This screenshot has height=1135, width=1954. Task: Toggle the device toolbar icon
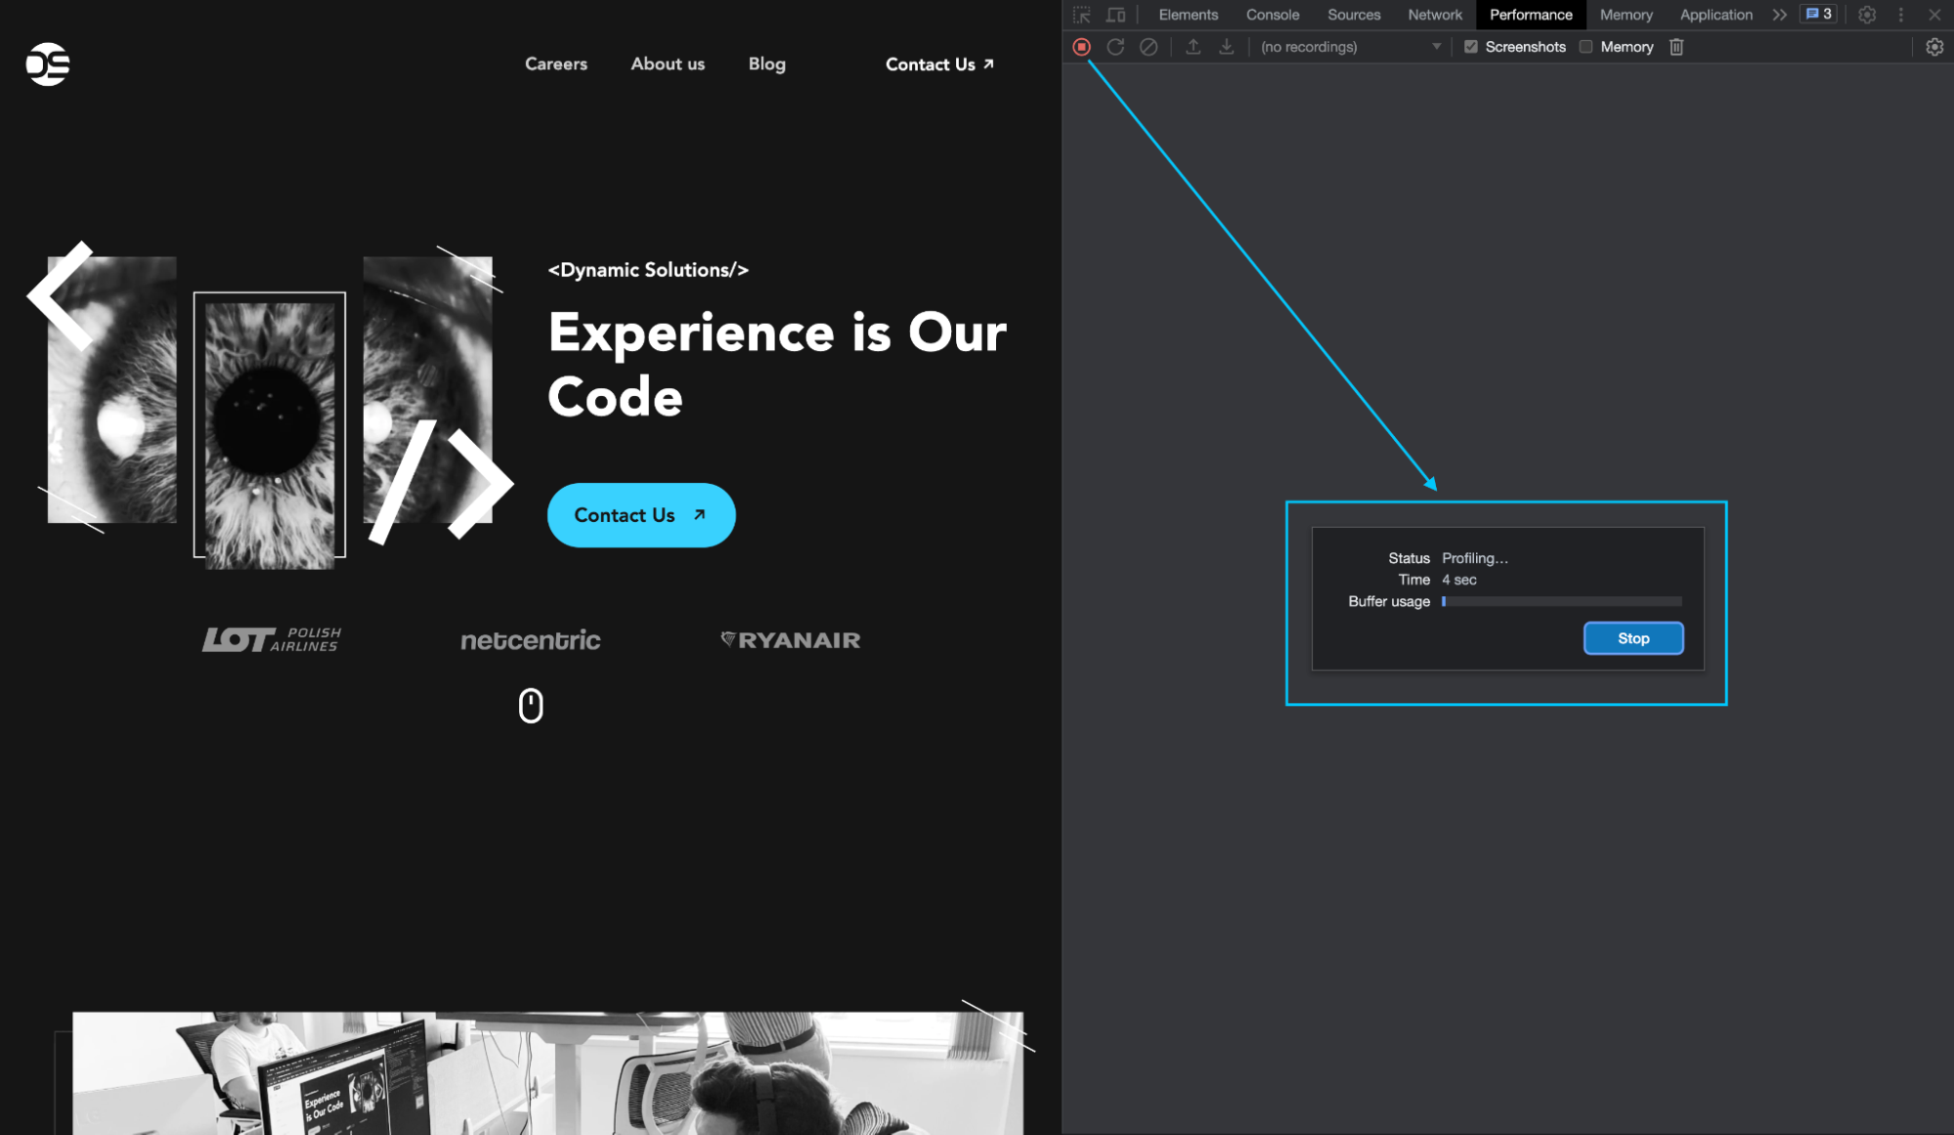point(1115,15)
